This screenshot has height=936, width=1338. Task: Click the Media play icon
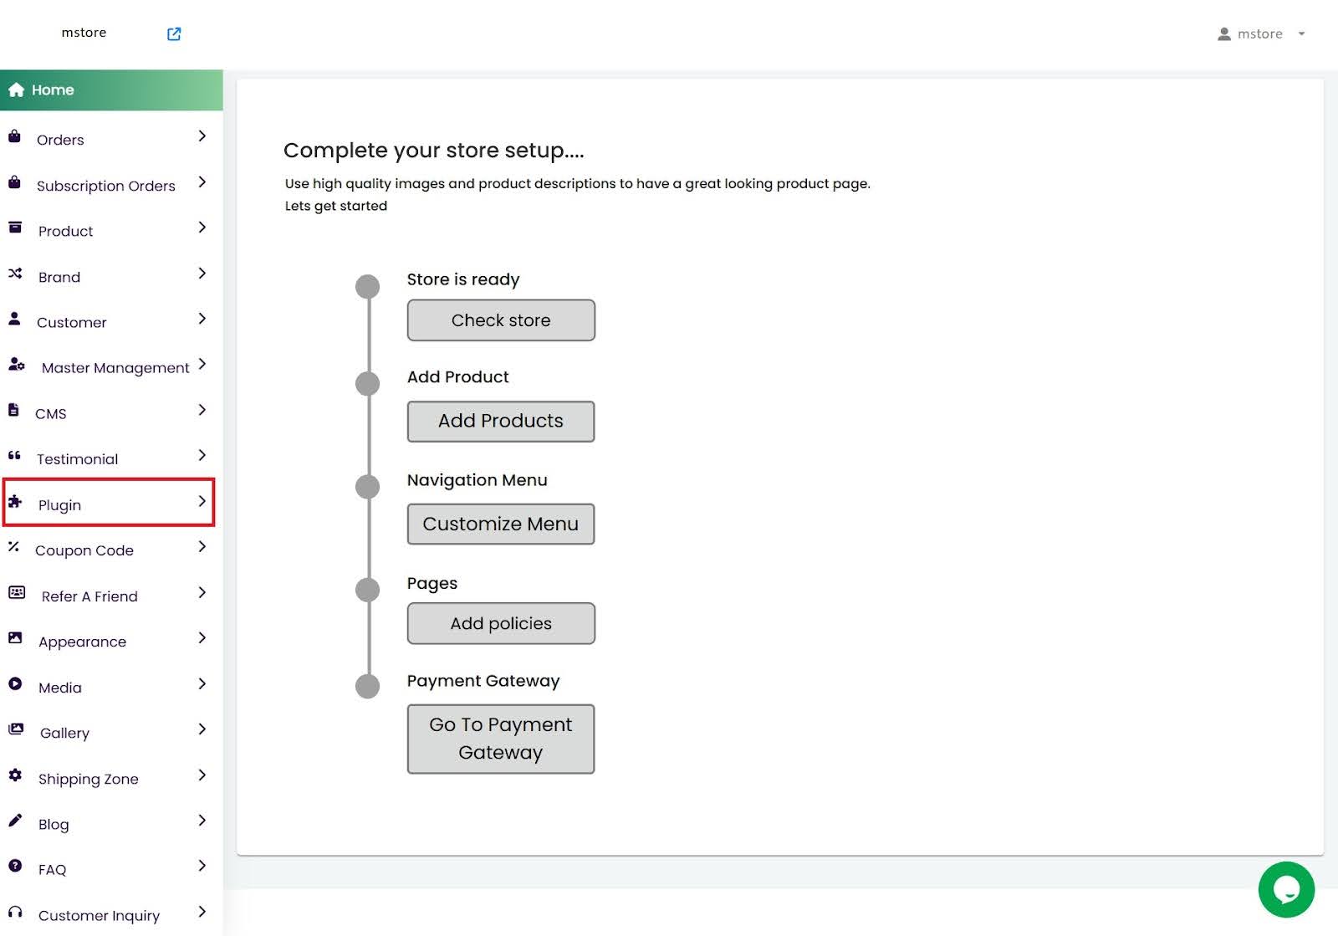pyautogui.click(x=15, y=684)
